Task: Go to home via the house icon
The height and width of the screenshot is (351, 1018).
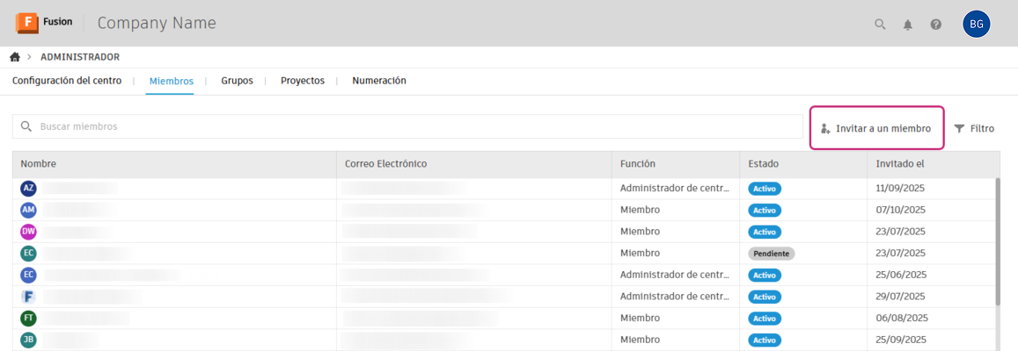Action: pos(15,57)
